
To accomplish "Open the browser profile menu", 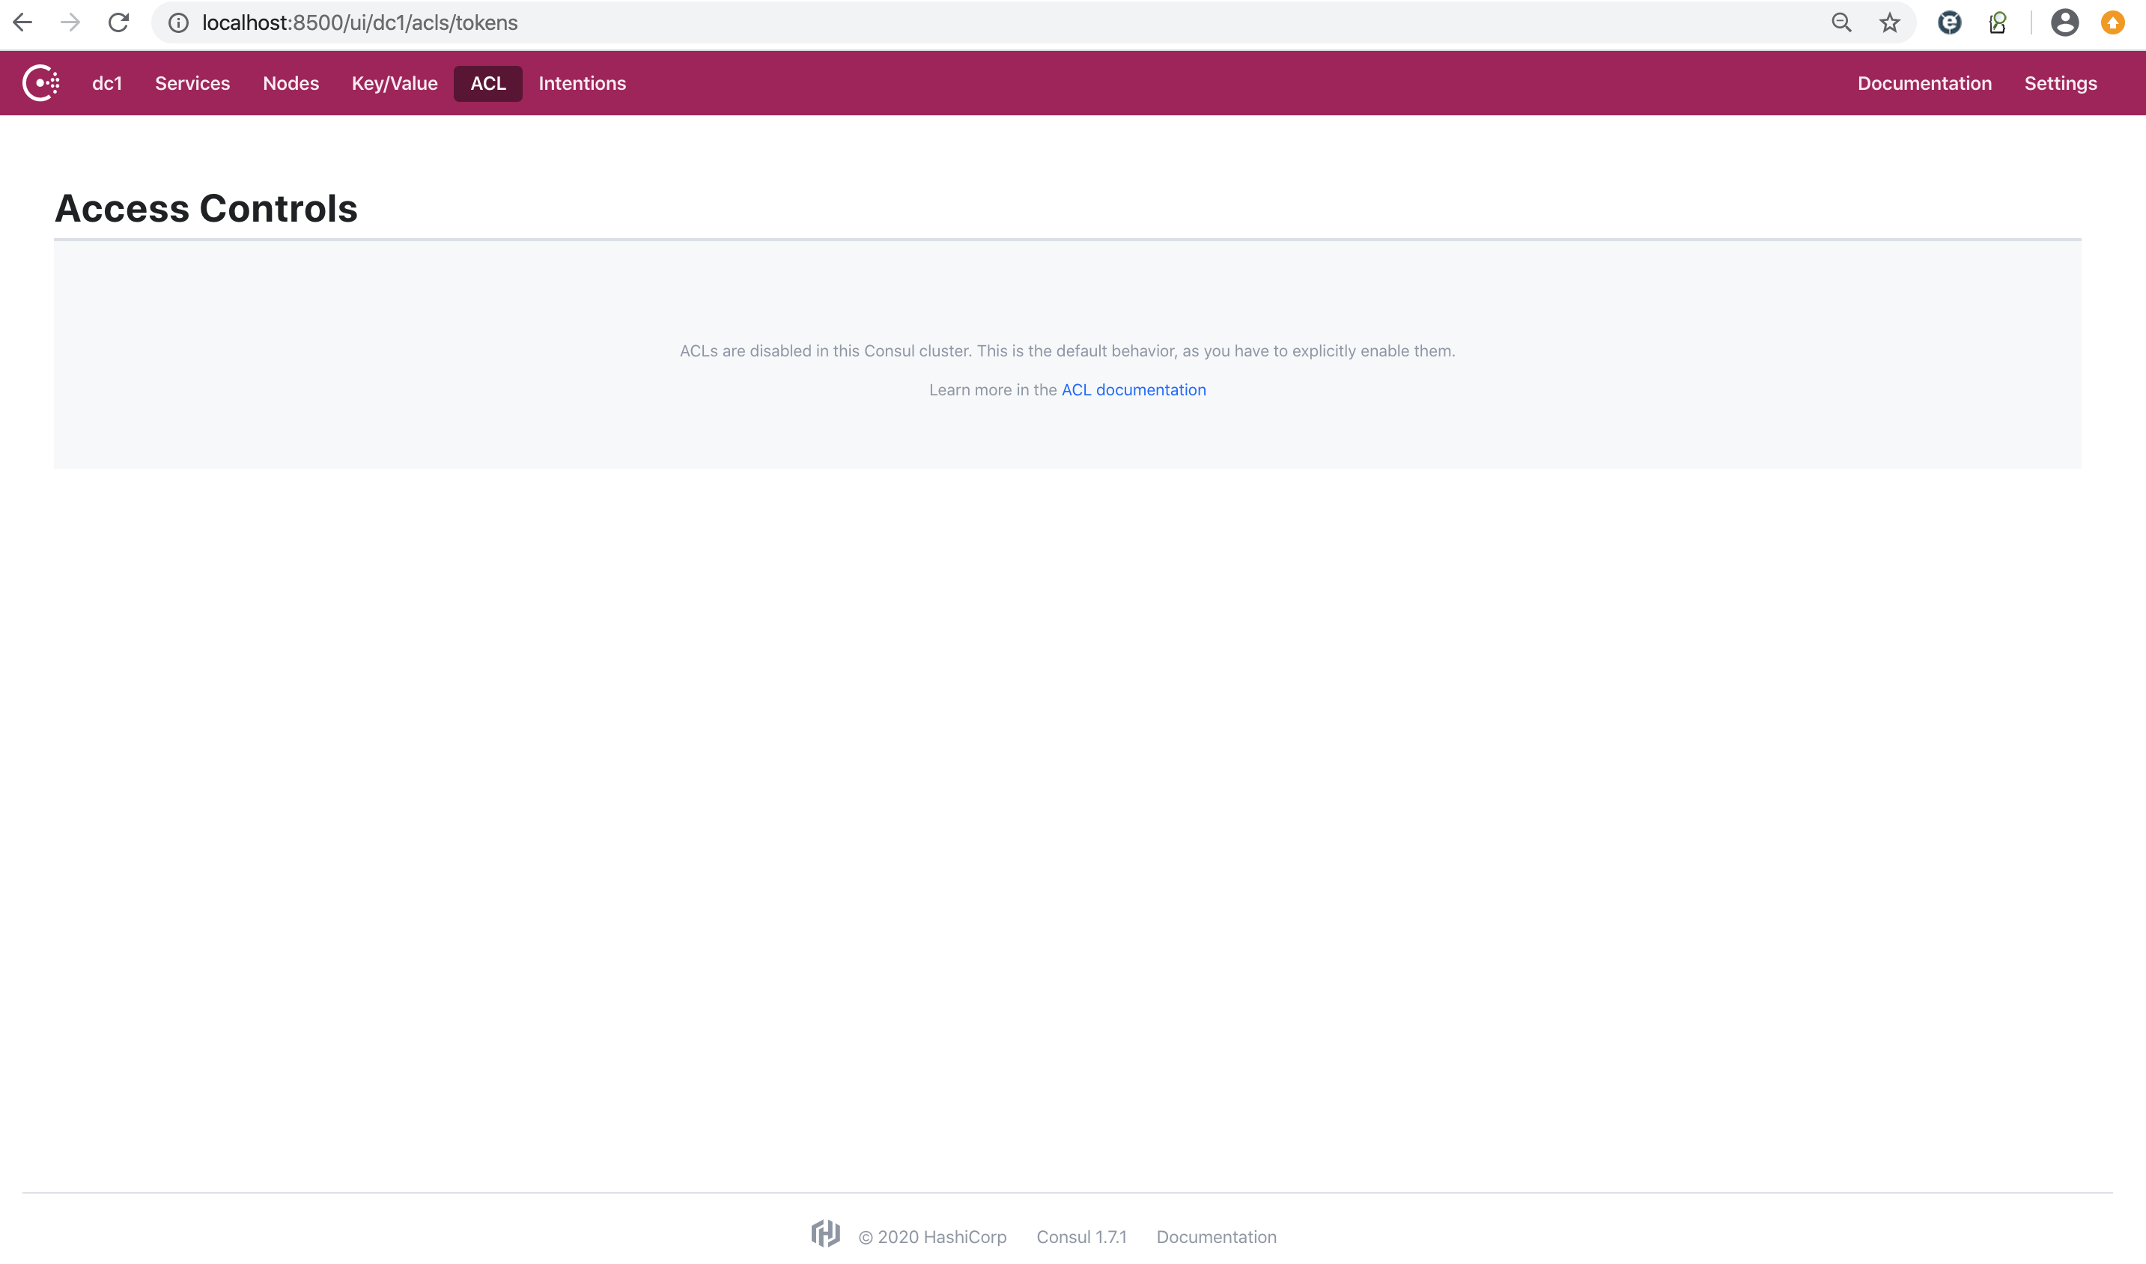I will 2064,22.
